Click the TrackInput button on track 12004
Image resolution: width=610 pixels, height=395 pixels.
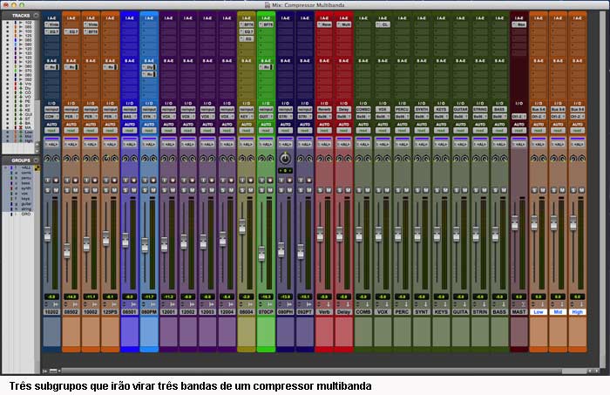coord(222,180)
